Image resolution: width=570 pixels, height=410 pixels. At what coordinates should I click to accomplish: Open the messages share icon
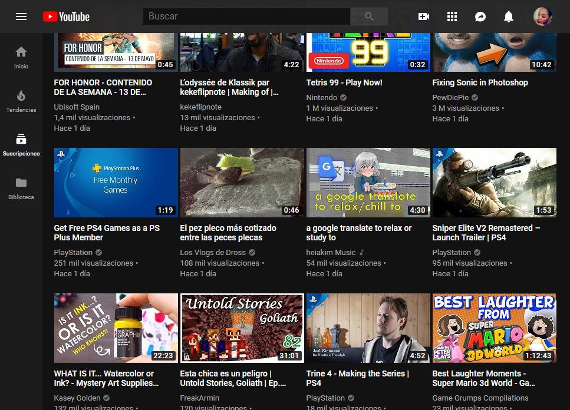[x=480, y=16]
